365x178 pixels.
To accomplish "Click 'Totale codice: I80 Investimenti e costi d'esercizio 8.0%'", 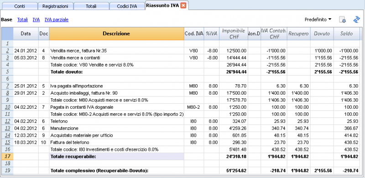I will coord(116,149).
